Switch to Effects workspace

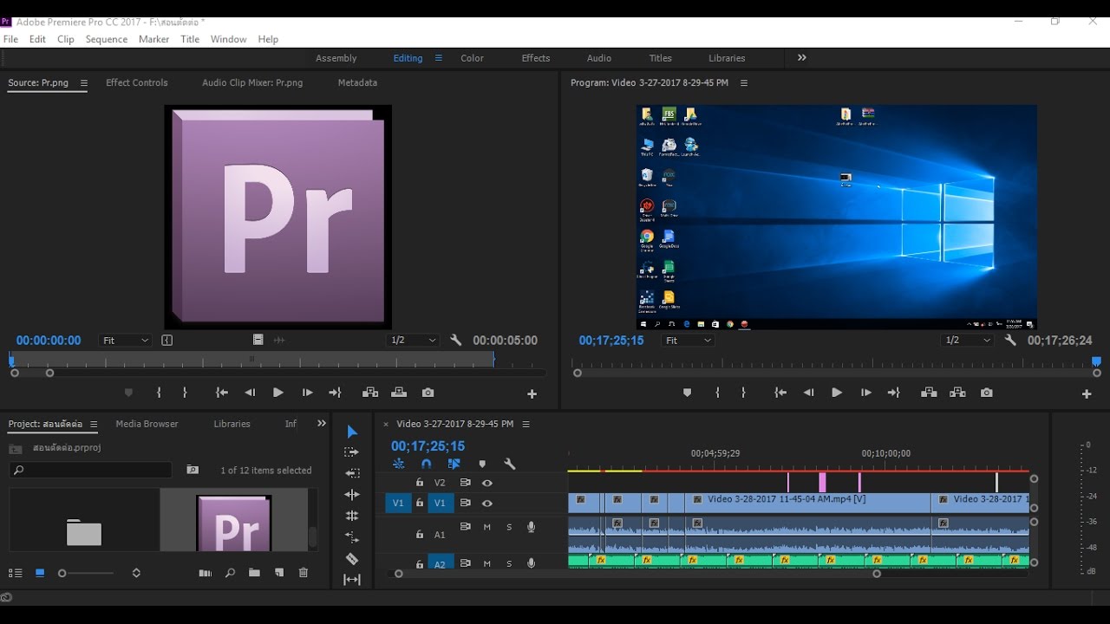coord(536,58)
